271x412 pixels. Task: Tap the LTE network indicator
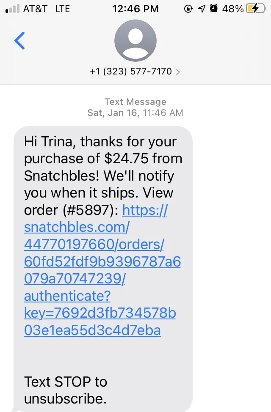[x=63, y=9]
